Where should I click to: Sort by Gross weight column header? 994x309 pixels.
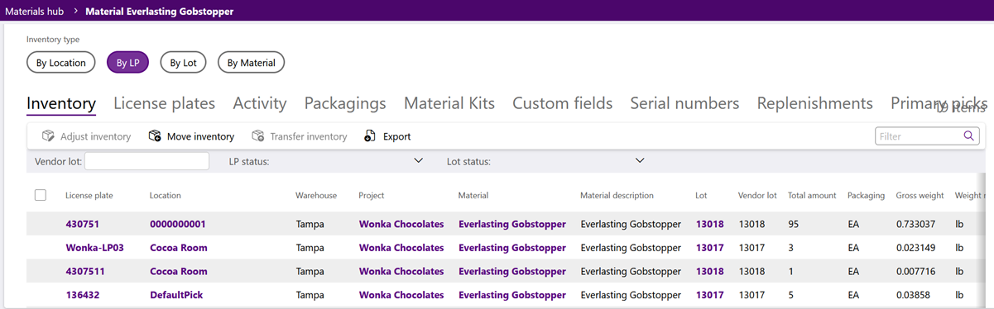click(920, 196)
